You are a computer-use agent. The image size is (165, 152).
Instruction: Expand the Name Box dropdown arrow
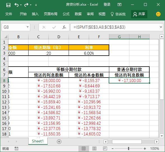click(x=27, y=27)
